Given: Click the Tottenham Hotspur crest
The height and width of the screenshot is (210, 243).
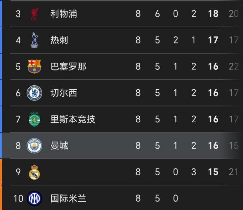Looking at the screenshot, I should 34,40.
